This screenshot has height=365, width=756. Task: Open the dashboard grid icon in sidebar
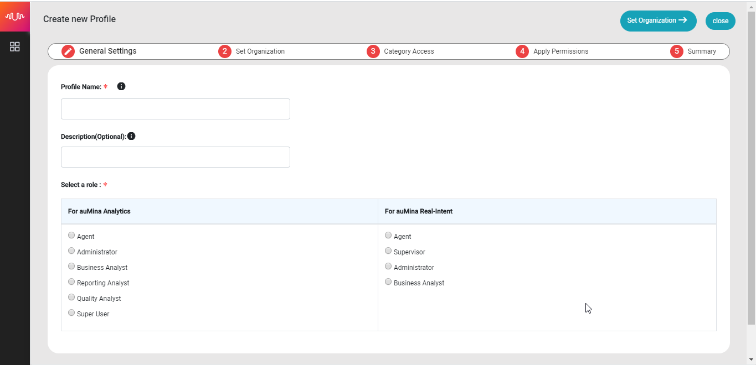click(x=15, y=47)
